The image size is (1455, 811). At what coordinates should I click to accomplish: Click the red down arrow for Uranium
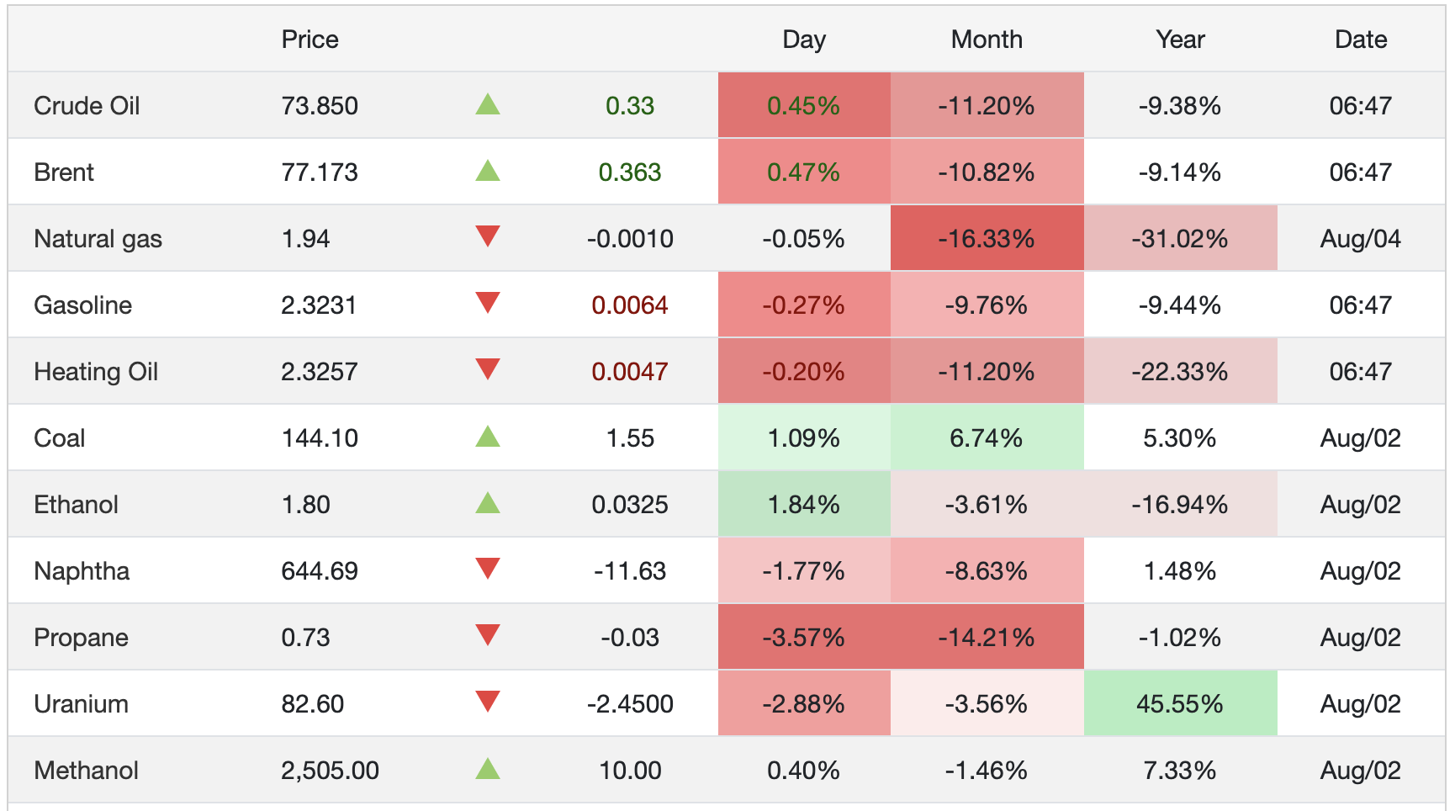[x=488, y=702]
